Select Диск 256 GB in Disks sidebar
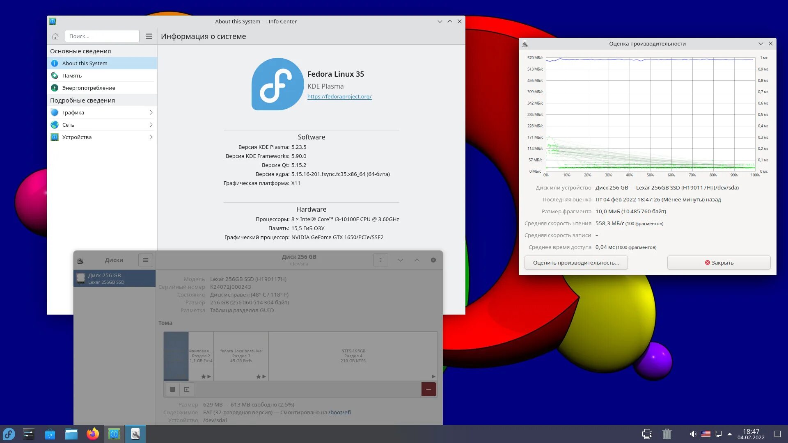 (115, 278)
